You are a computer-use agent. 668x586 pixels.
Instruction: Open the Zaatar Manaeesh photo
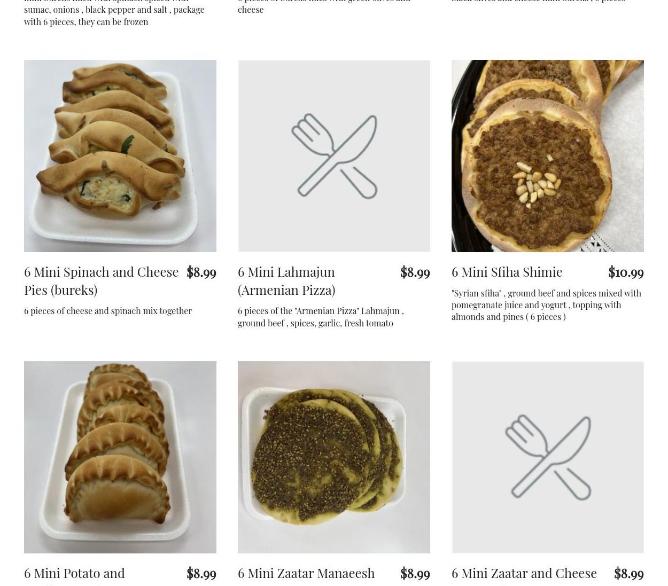[x=334, y=457]
